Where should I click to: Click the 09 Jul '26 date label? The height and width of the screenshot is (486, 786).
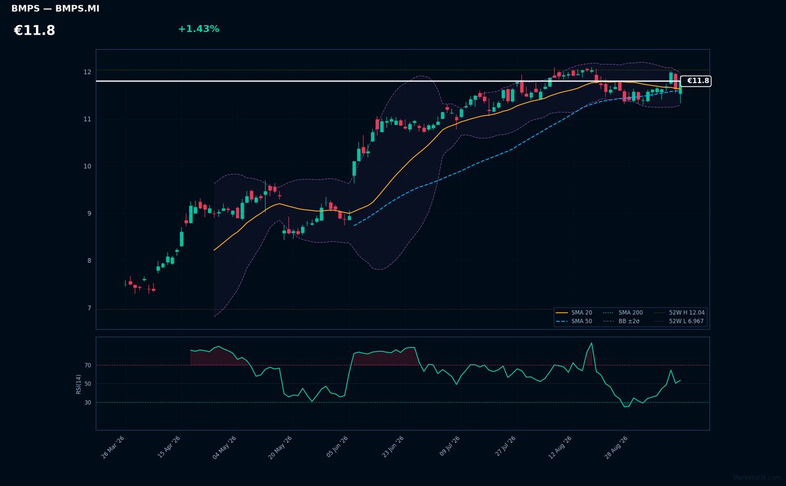(449, 447)
